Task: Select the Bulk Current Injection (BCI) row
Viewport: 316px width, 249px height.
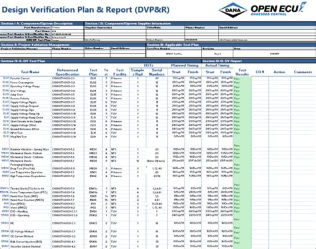Action: (26, 242)
